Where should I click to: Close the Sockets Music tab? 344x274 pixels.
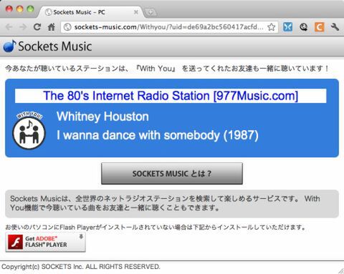point(136,12)
